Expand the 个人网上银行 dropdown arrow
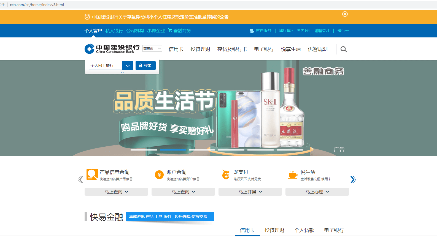The height and width of the screenshot is (246, 437). [128, 65]
